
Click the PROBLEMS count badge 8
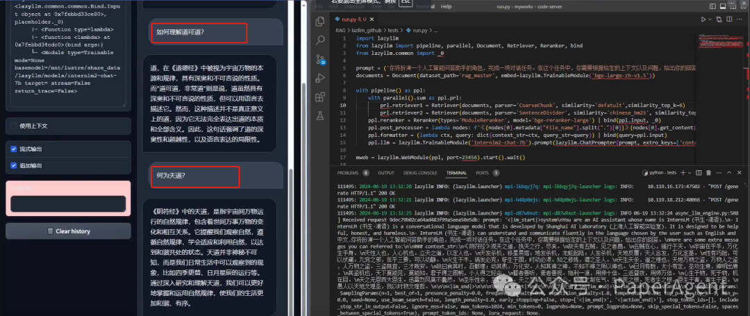click(366, 172)
